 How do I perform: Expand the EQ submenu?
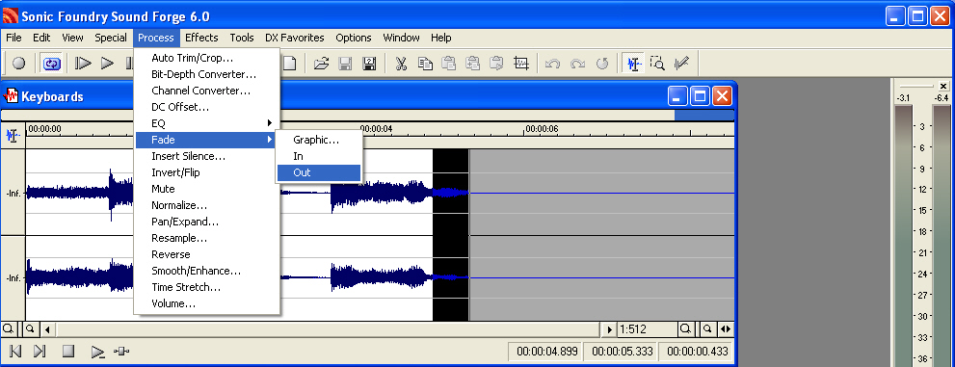coord(206,123)
